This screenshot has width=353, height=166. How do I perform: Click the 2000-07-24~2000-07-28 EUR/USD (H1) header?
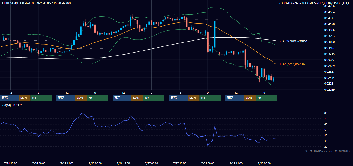point(314,3)
